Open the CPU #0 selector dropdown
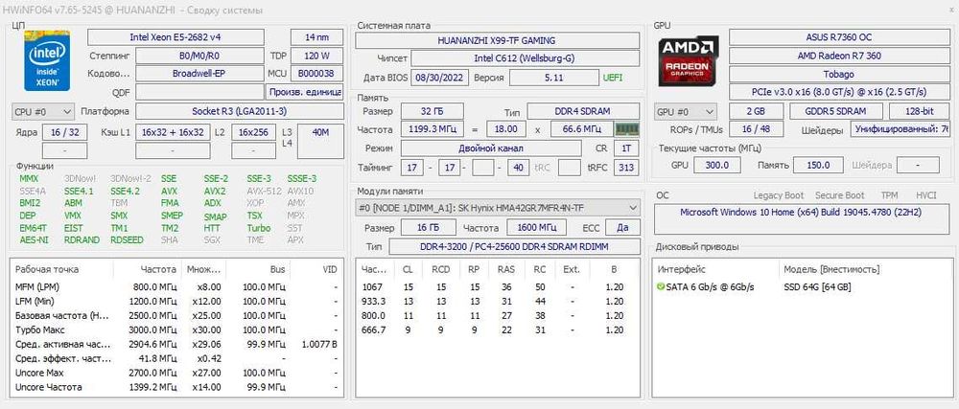The image size is (959, 409). click(x=42, y=112)
